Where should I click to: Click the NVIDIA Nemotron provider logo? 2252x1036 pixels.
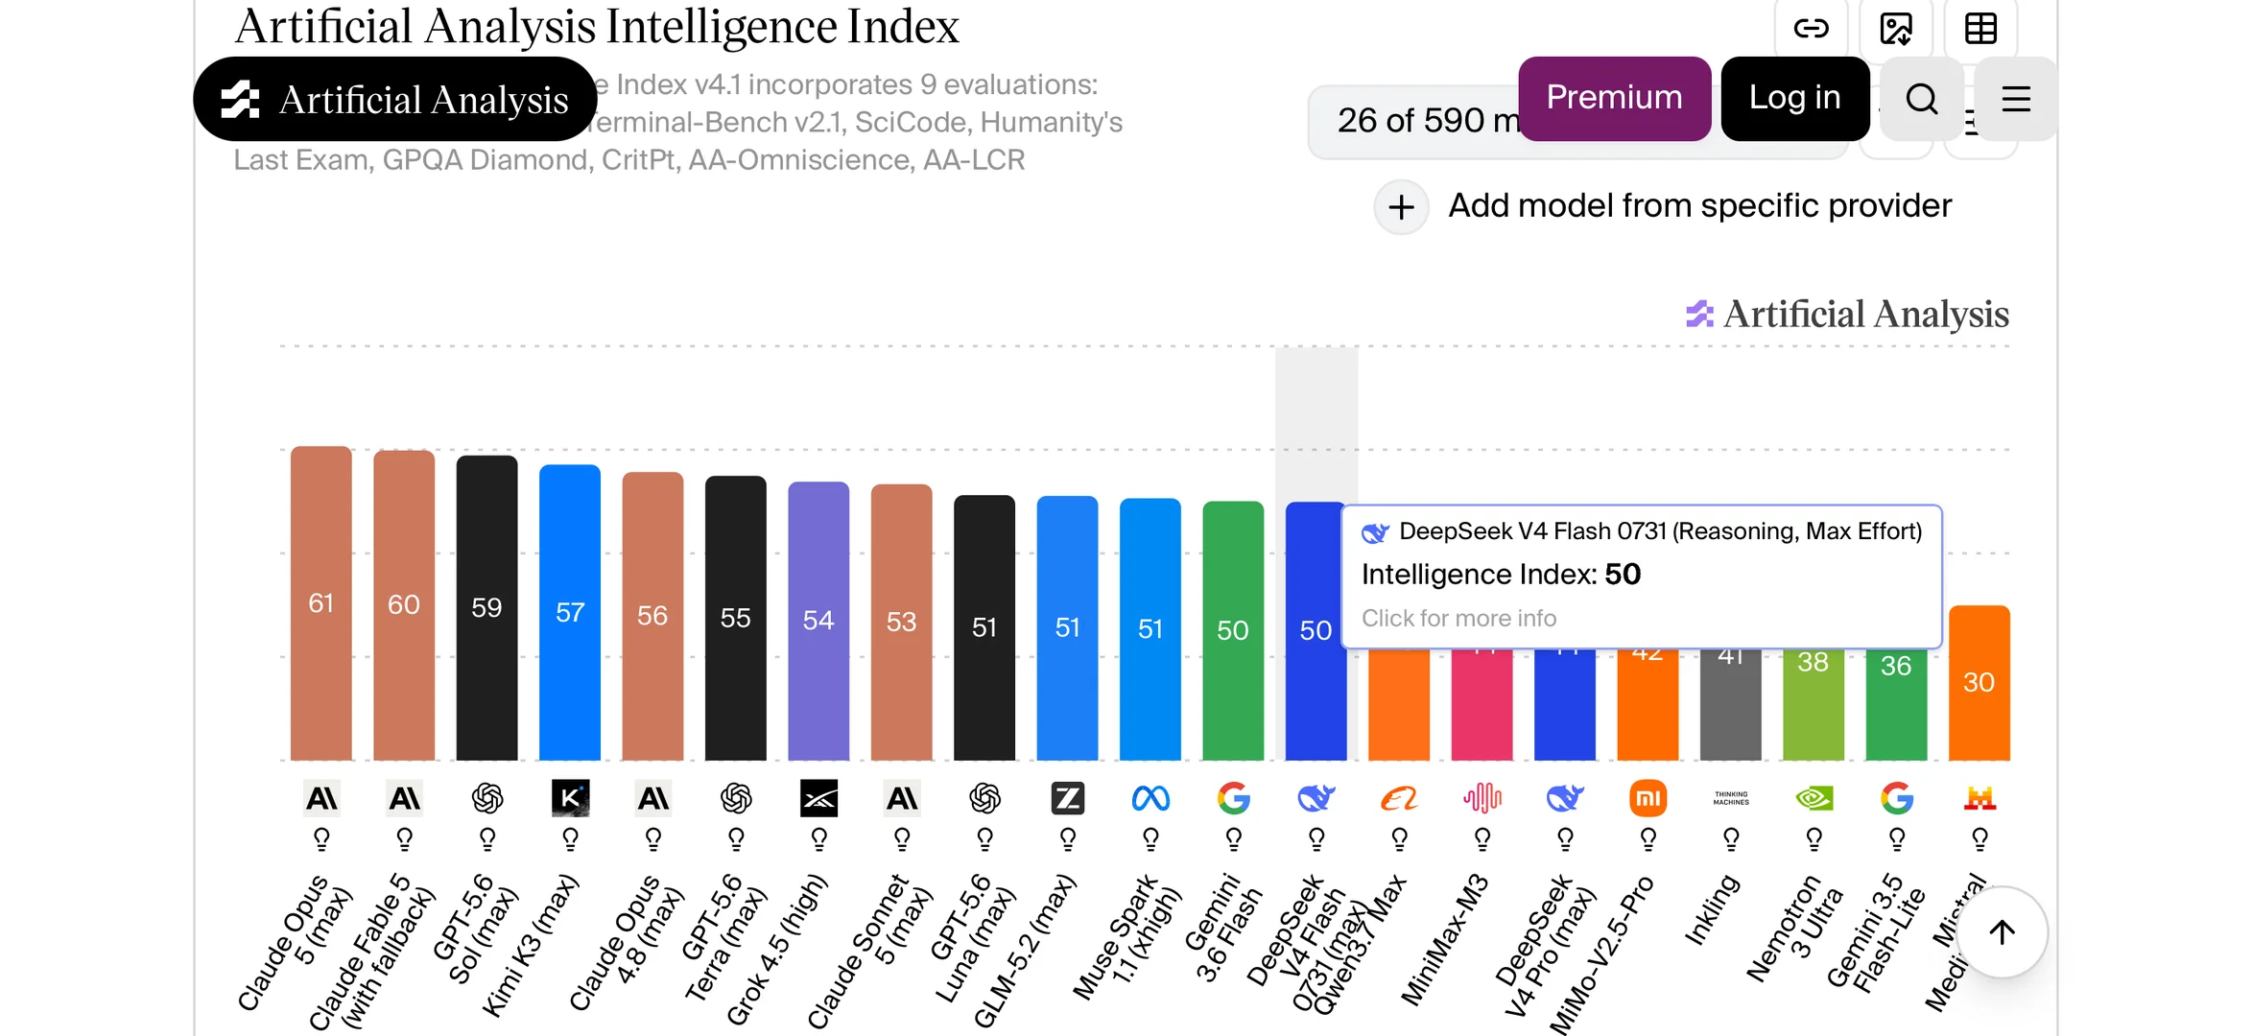point(1813,798)
